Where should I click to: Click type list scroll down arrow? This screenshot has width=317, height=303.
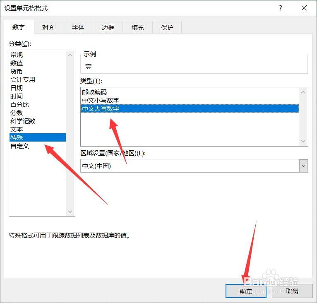pos(303,141)
